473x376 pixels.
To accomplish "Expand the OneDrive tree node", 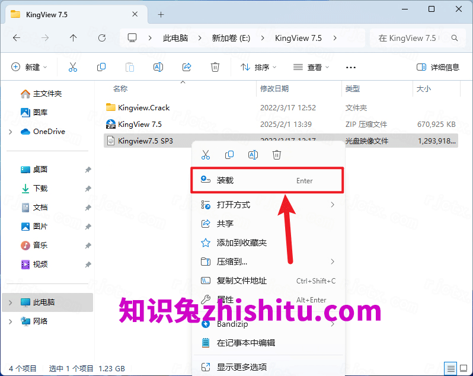I will point(11,132).
